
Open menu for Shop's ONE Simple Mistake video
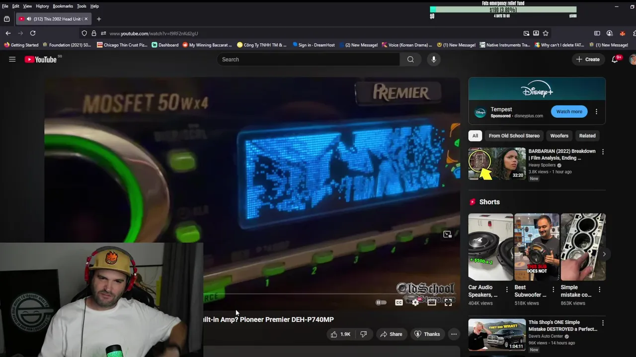603,323
